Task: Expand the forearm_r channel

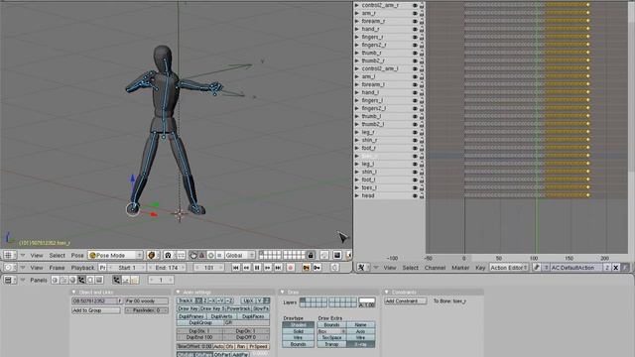Action: [357, 21]
